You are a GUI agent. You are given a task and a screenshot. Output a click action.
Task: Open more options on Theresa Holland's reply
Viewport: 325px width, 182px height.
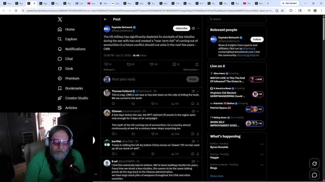(198, 91)
